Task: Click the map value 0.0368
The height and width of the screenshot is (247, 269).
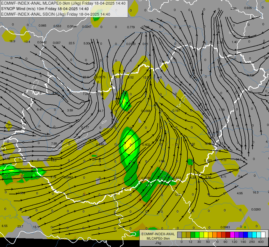Action: tap(145, 111)
